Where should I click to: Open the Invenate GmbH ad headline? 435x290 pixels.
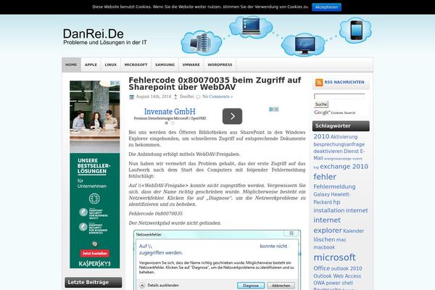pyautogui.click(x=170, y=112)
